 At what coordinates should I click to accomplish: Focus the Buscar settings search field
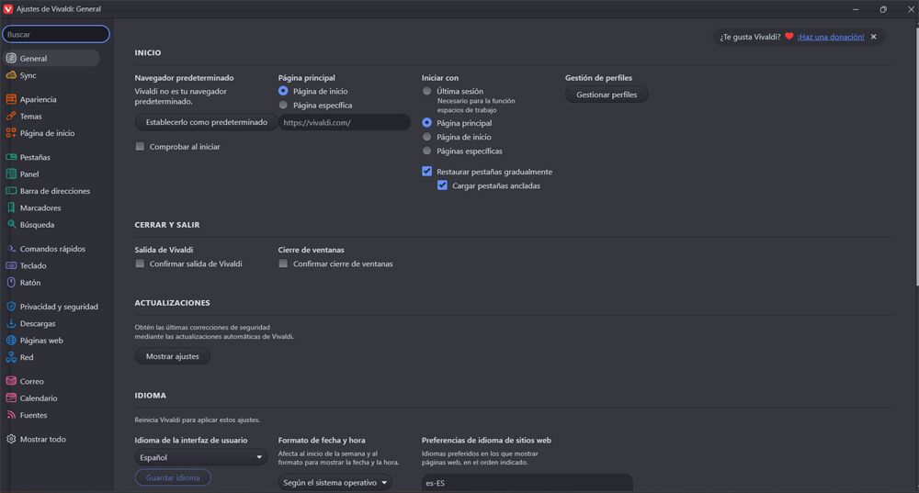click(55, 34)
